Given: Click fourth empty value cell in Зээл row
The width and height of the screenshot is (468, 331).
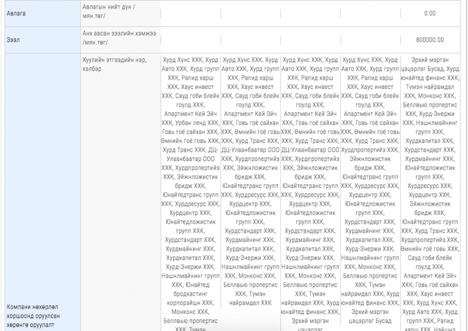Looking at the screenshot, I should point(370,40).
